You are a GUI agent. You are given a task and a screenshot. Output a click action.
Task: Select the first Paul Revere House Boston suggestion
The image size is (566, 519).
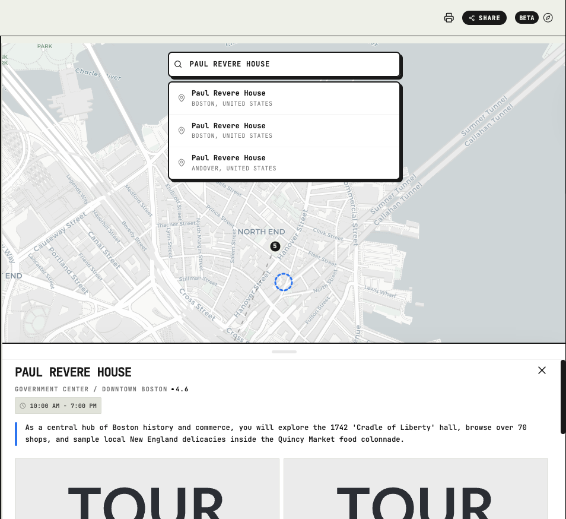coord(284,98)
